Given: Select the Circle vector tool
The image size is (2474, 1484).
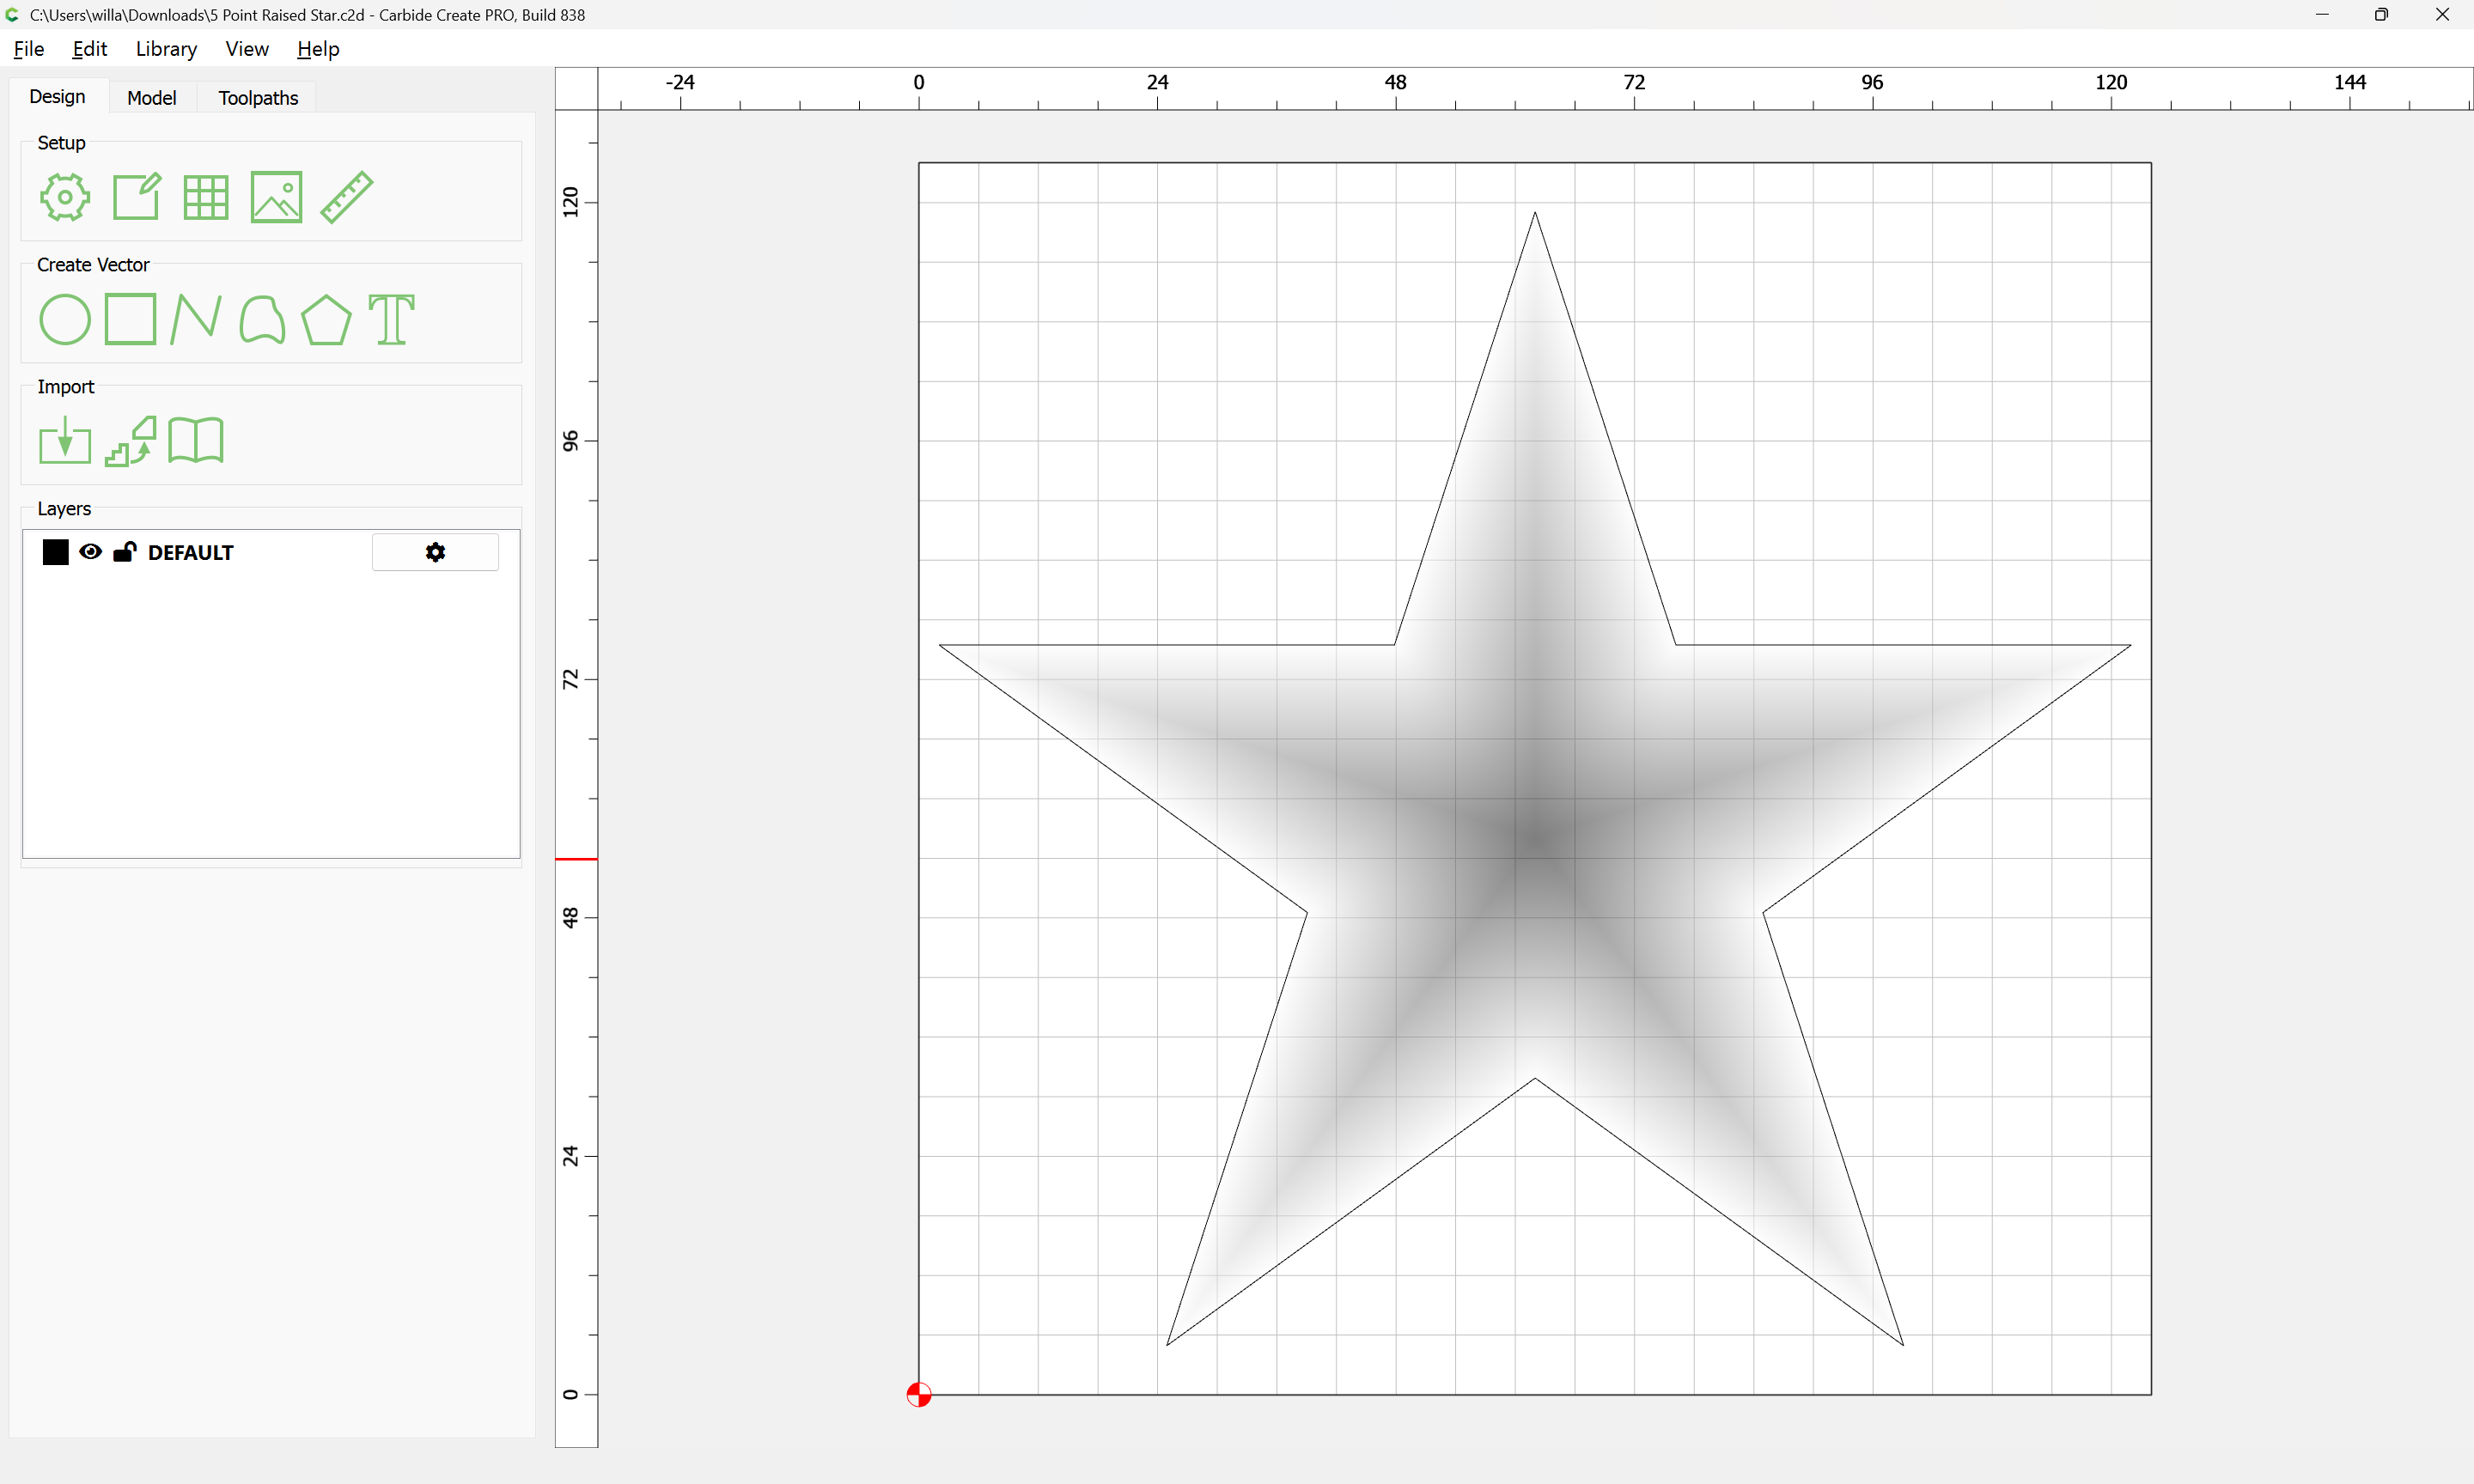Looking at the screenshot, I should click(x=65, y=320).
